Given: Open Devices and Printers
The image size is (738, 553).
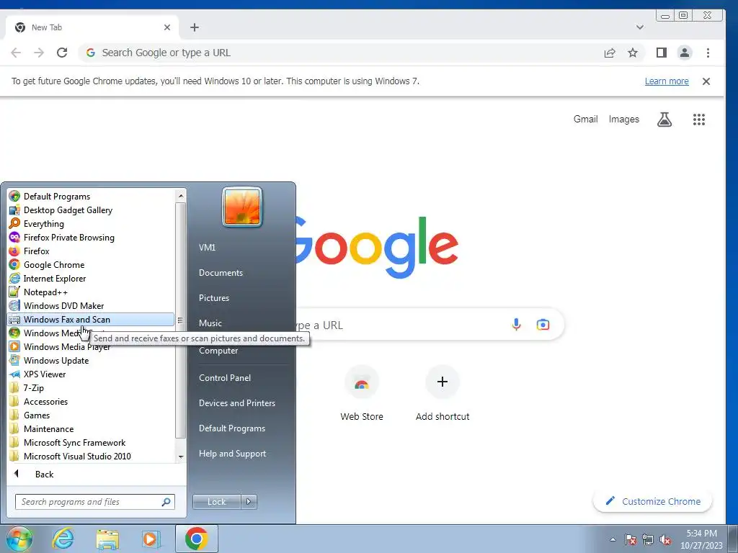Looking at the screenshot, I should (236, 403).
